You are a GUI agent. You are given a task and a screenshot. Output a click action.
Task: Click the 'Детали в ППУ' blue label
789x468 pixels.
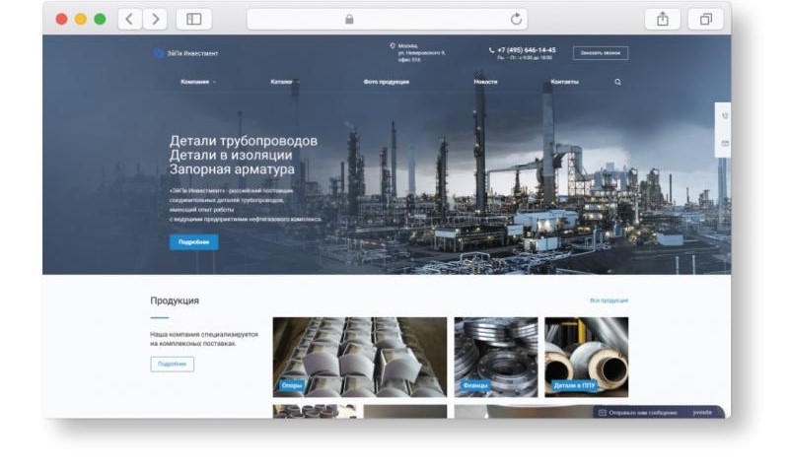coord(574,385)
